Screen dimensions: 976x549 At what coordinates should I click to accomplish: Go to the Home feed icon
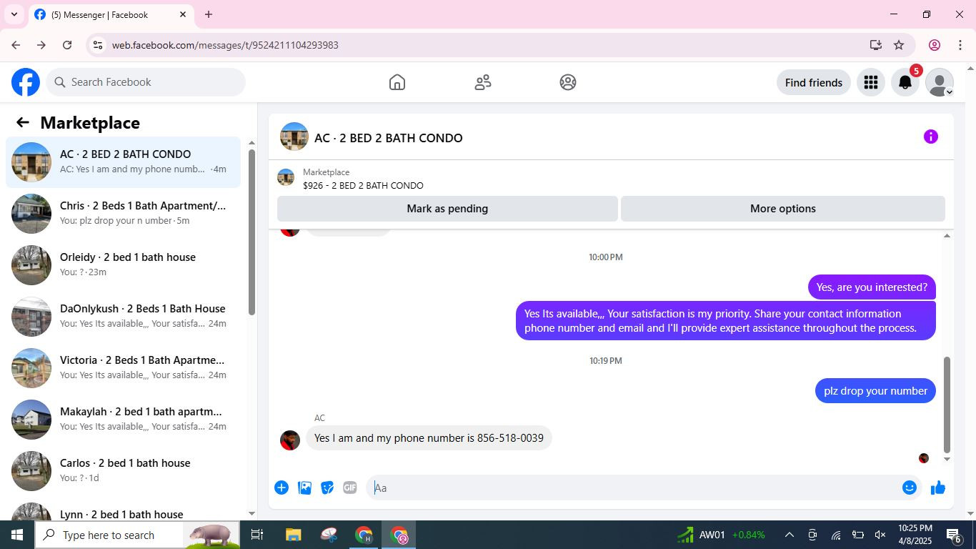(x=397, y=82)
